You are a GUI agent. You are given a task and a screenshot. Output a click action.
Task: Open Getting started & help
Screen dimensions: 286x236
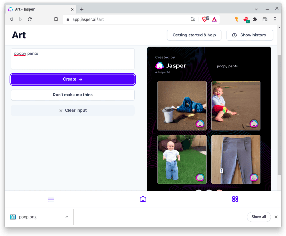point(194,35)
